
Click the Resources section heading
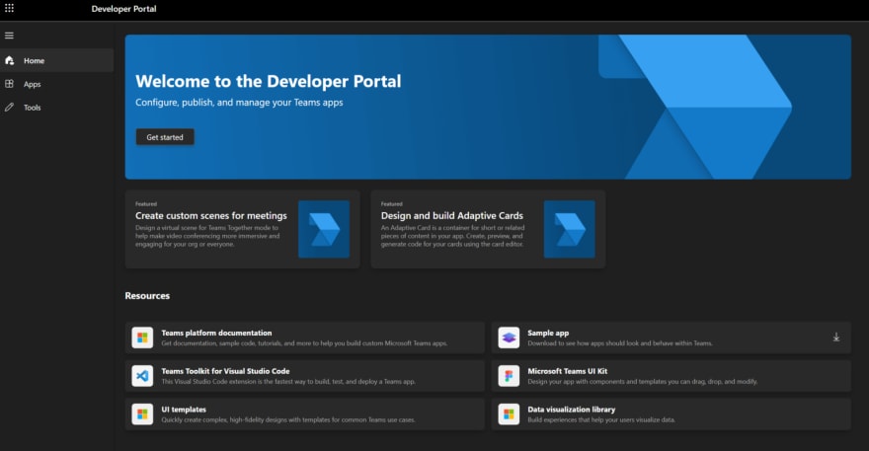(147, 296)
